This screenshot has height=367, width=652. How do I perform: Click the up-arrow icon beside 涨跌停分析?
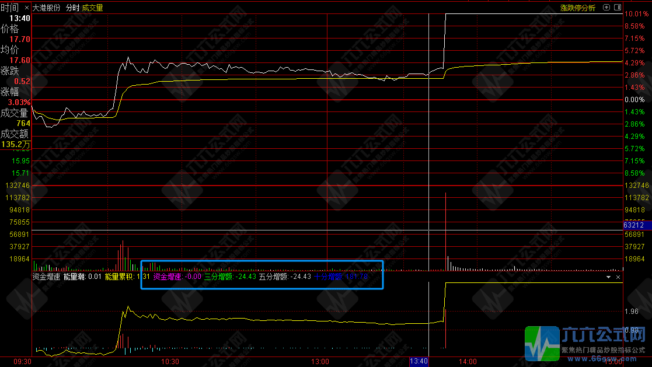(606, 8)
